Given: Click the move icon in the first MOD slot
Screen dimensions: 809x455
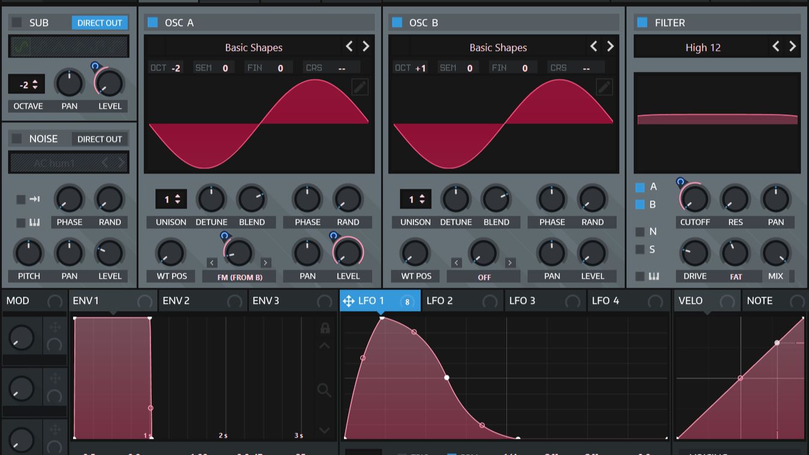Looking at the screenshot, I should tap(55, 327).
